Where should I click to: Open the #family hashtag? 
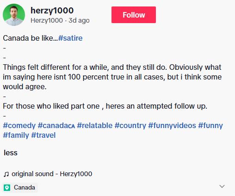[16, 135]
